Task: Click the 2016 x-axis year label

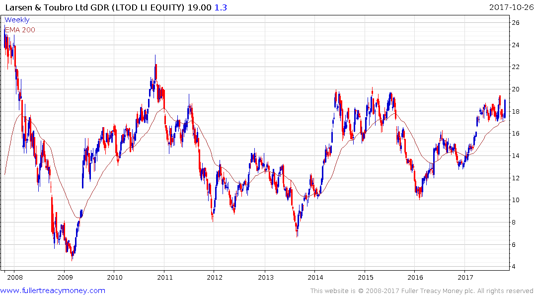Action: click(415, 277)
